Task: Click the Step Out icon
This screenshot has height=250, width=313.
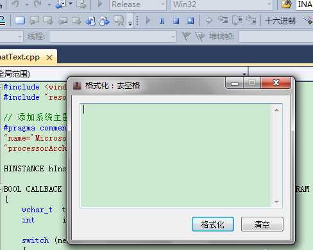Action: tap(251, 20)
